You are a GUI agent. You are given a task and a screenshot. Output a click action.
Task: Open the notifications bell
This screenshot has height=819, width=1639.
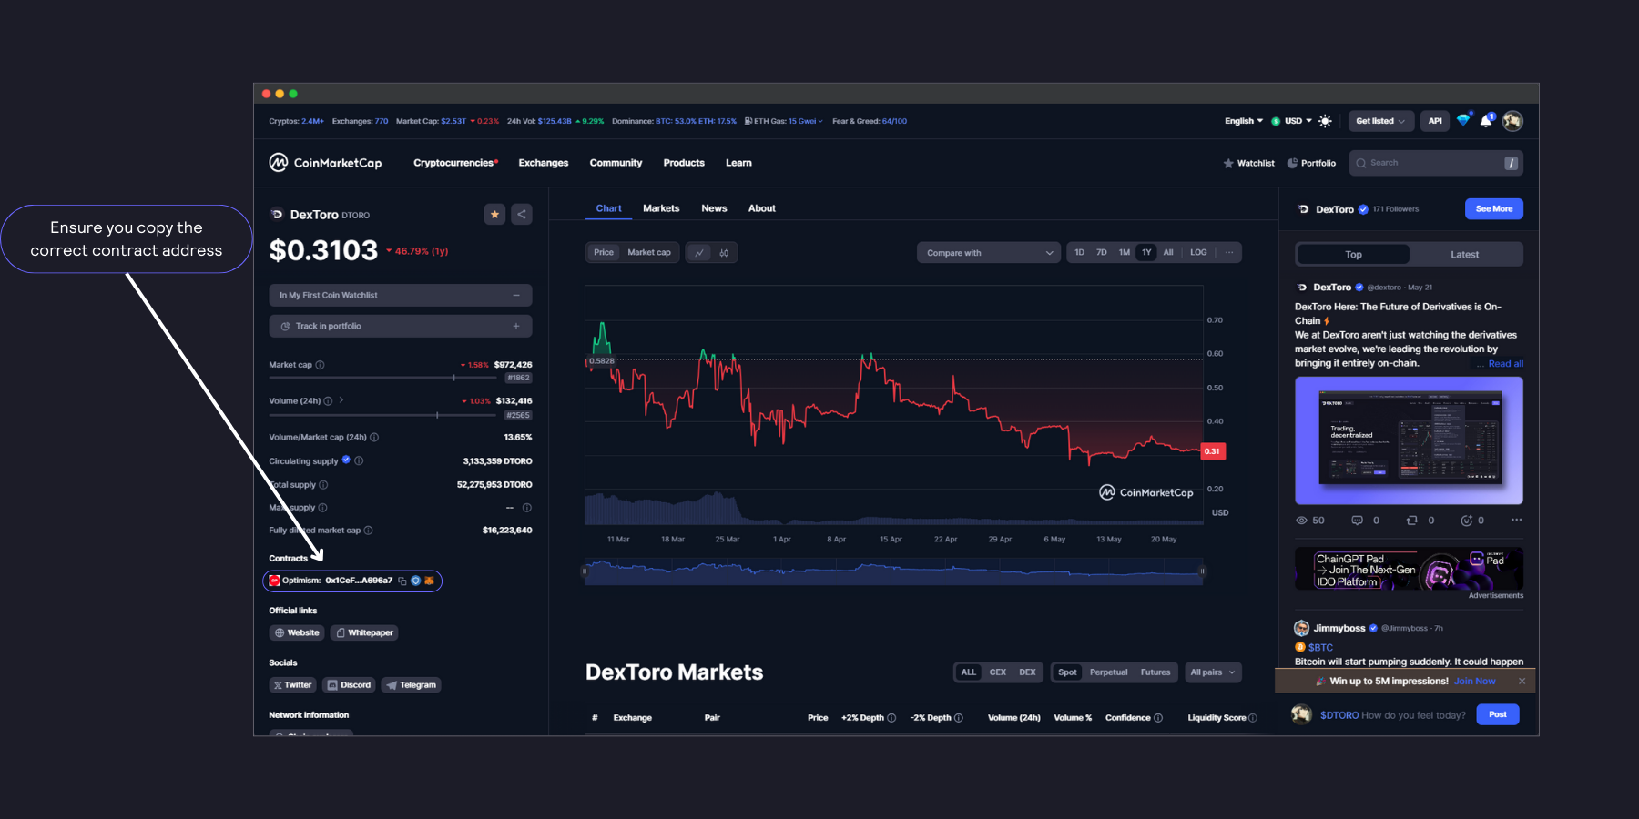(x=1486, y=120)
